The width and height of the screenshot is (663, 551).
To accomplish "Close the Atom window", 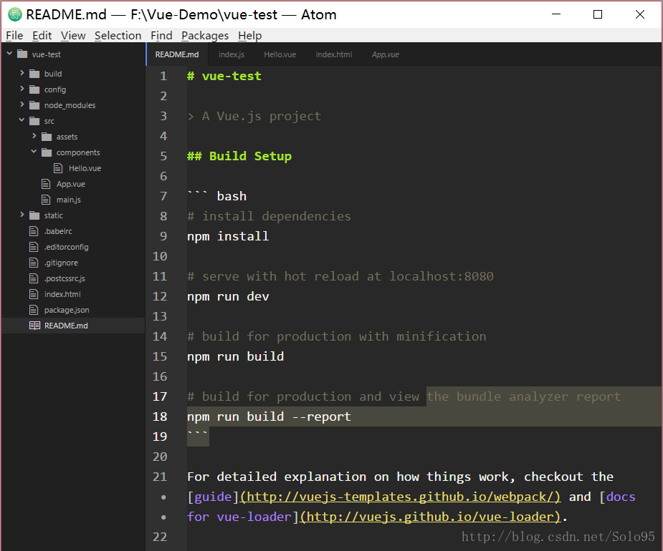I will [x=640, y=14].
